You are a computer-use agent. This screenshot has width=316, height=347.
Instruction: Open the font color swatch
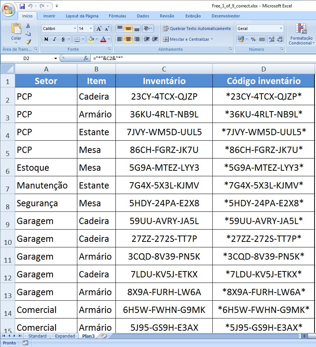103,39
